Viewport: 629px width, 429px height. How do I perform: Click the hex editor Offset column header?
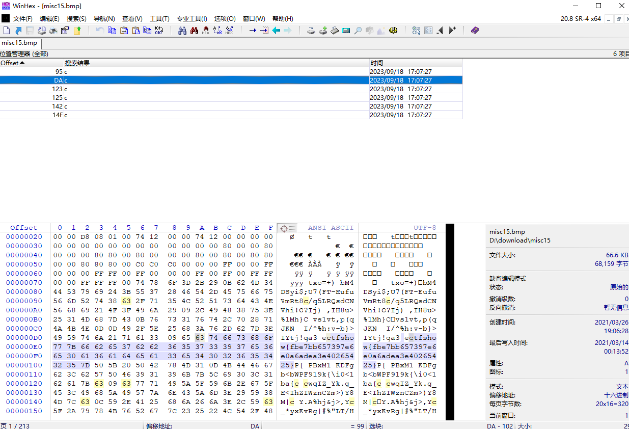point(24,228)
